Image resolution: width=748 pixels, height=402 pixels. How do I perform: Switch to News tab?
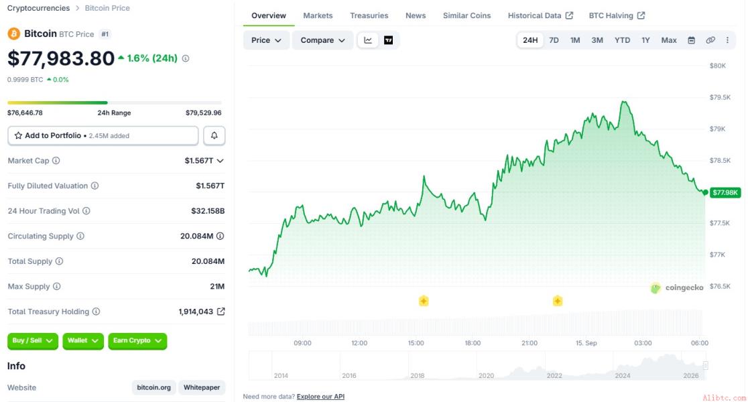point(416,15)
